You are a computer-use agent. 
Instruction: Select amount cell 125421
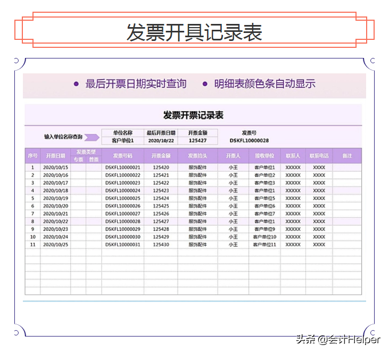pyautogui.click(x=161, y=175)
